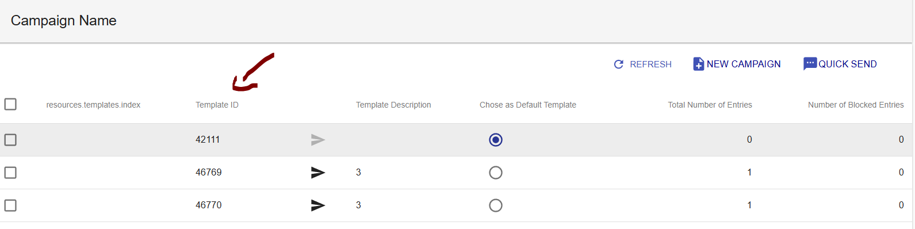Click the send arrow for template 46769
This screenshot has height=229, width=915.
coord(318,173)
